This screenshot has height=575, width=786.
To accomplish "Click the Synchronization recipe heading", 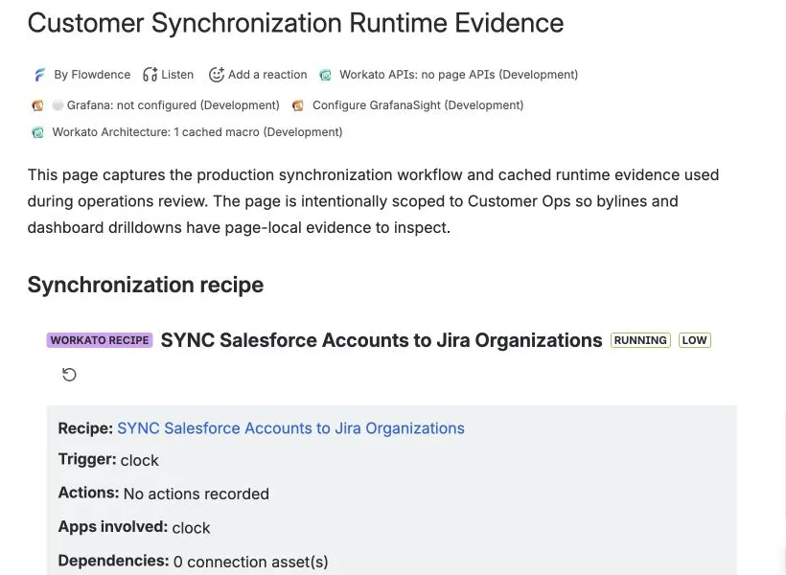I will tap(146, 285).
